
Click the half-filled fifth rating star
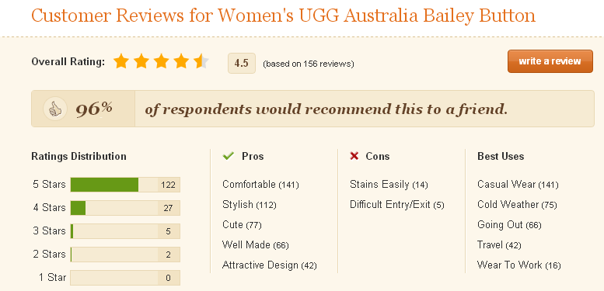pyautogui.click(x=201, y=61)
